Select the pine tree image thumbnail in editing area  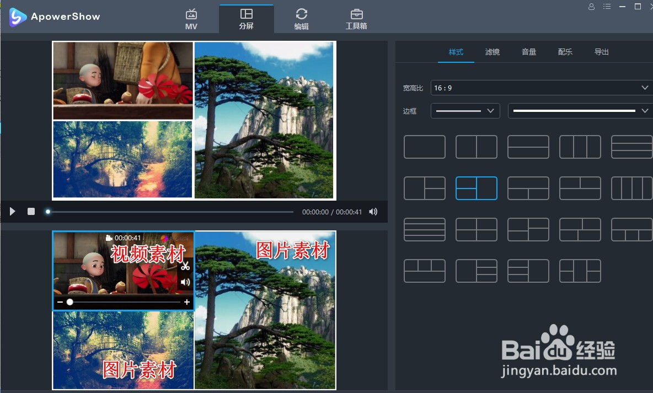pos(265,310)
